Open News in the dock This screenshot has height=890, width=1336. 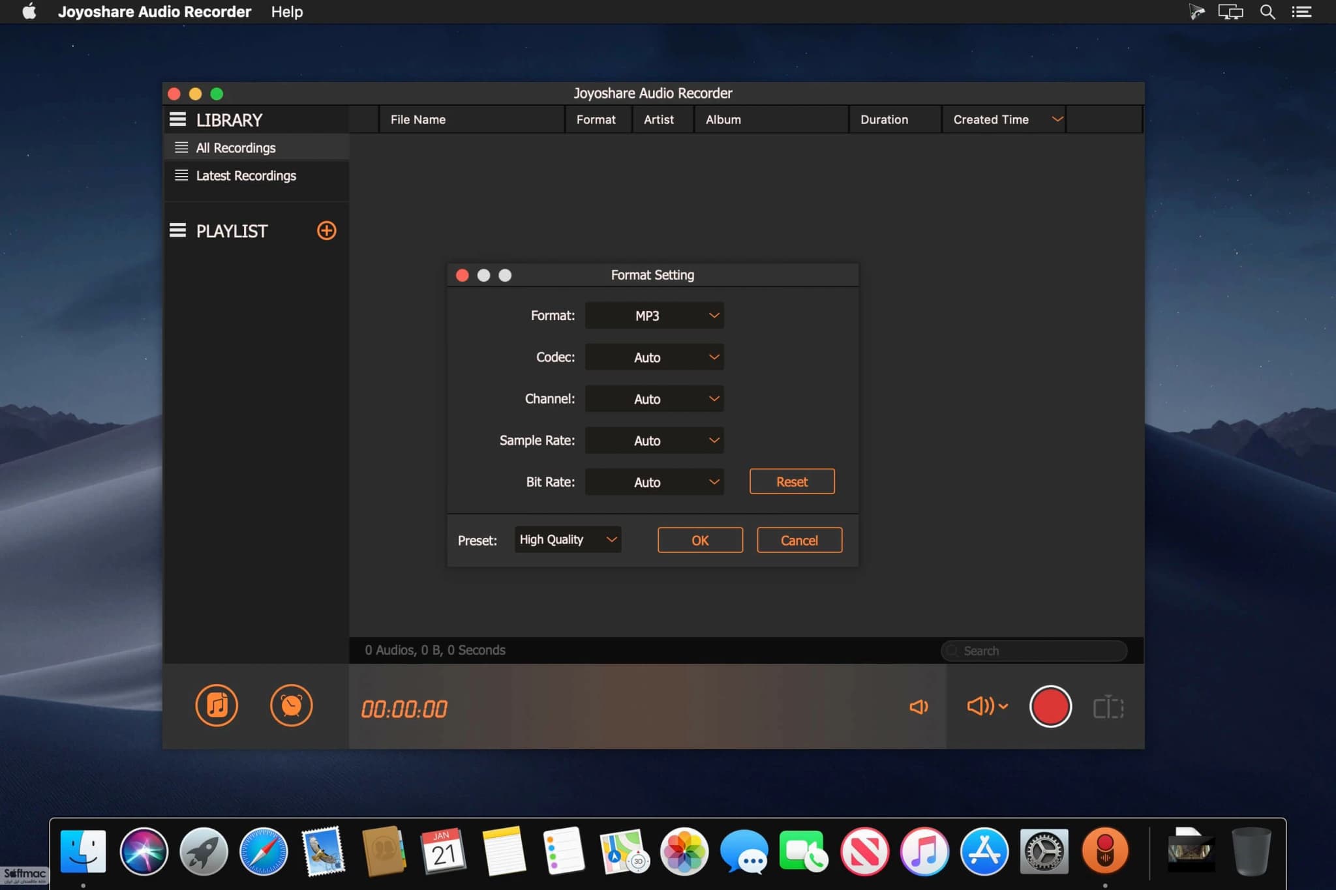[864, 852]
